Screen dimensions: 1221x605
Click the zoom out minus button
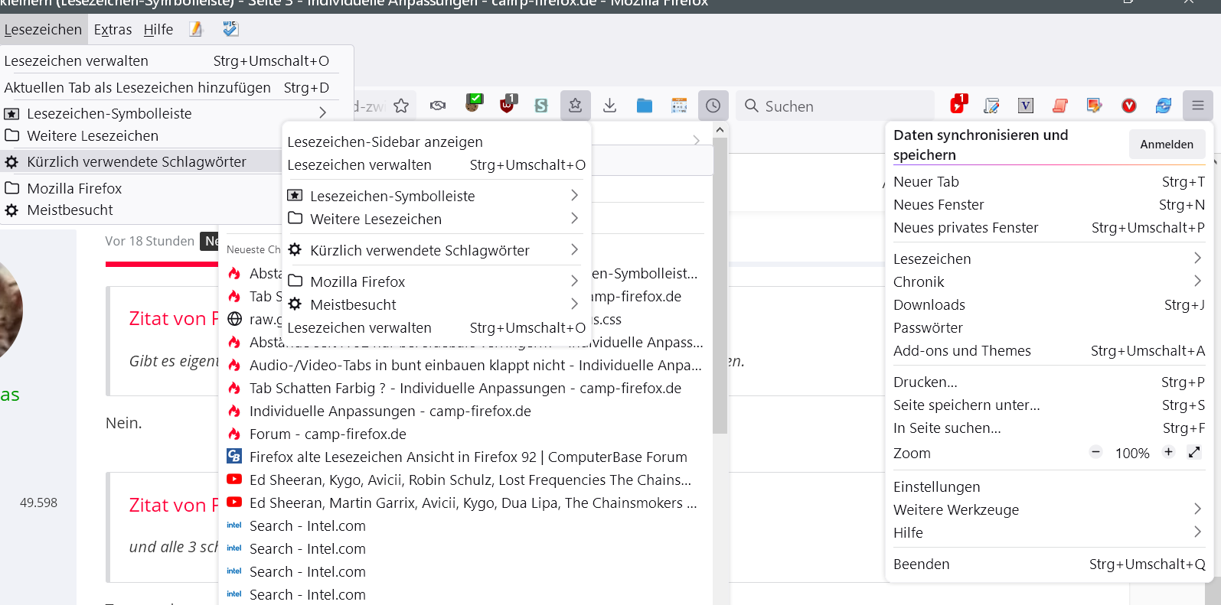coord(1095,452)
